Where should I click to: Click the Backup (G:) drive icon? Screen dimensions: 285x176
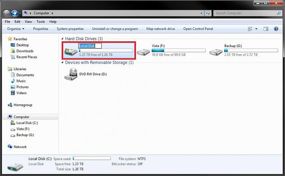coord(216,52)
